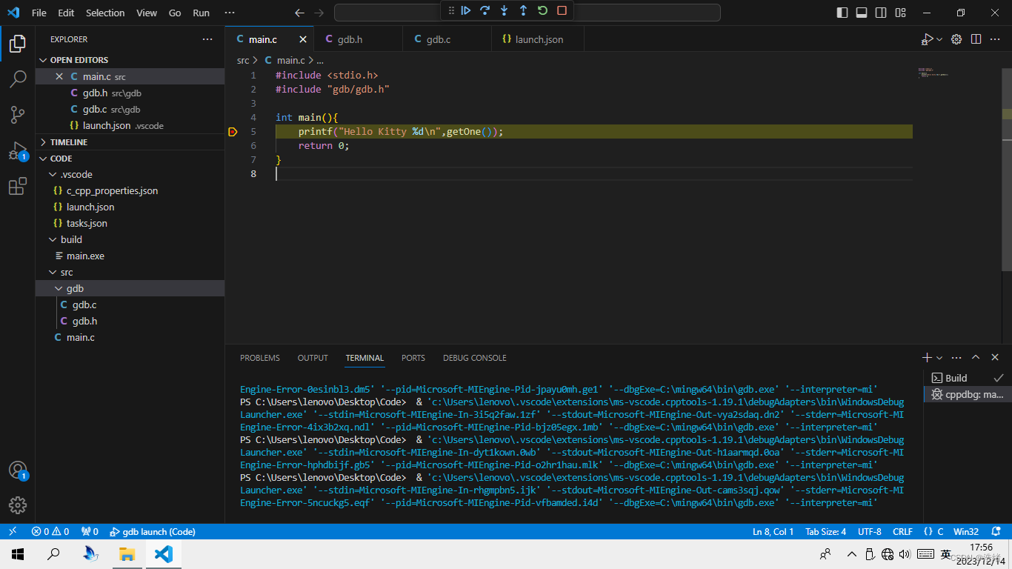Screen dimensions: 1012x569
Task: Restart the debug session with green icon
Action: (542, 10)
